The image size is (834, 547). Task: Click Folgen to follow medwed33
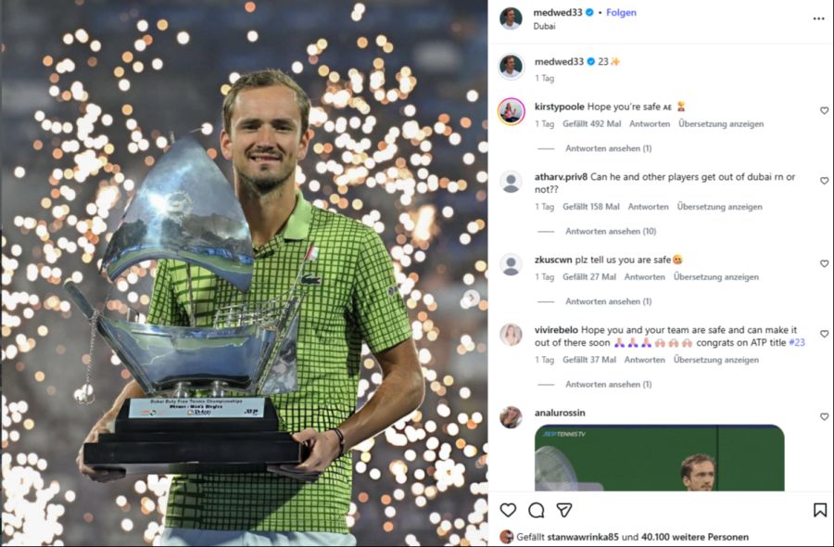621,13
